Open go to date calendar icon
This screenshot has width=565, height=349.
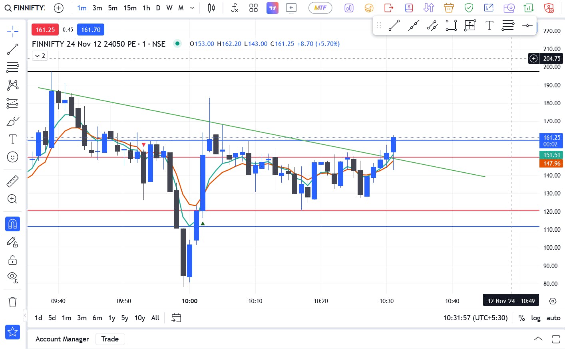point(176,318)
